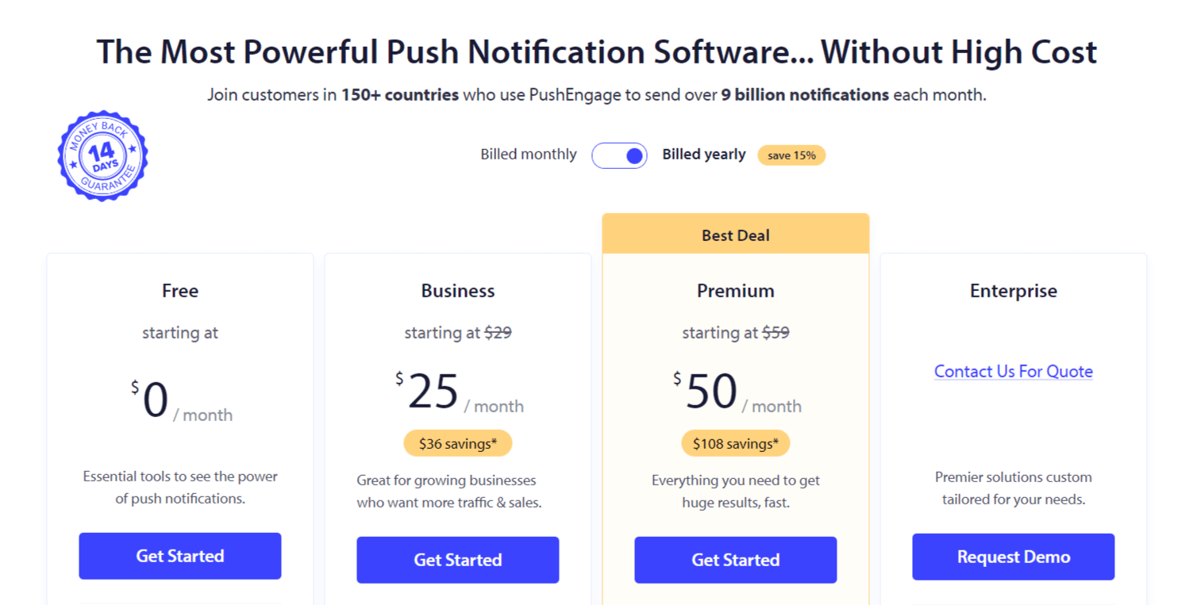Click Request Demo for Enterprise
1193x605 pixels.
(1013, 557)
